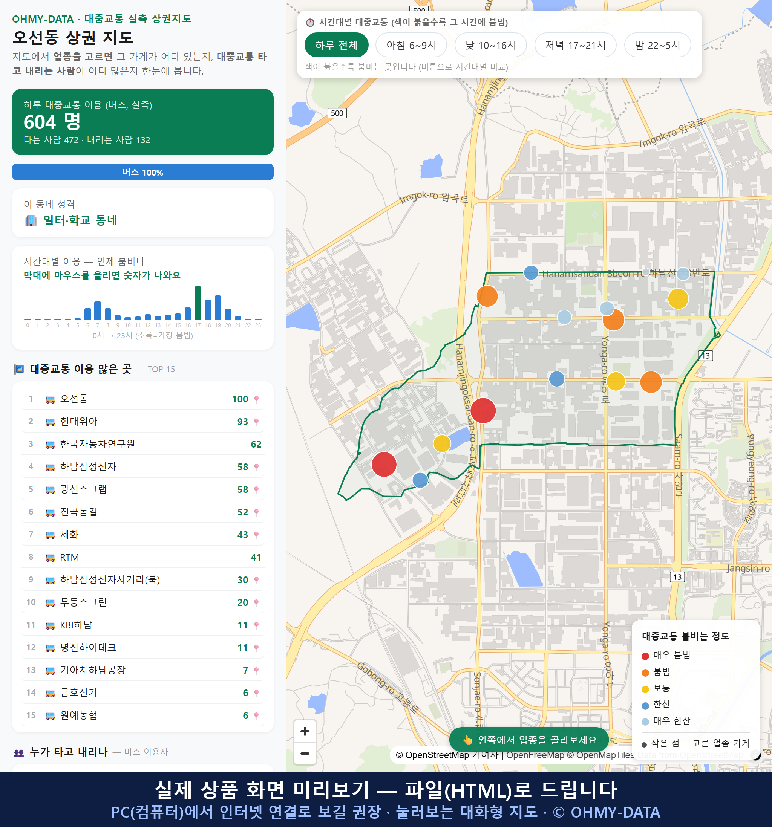The height and width of the screenshot is (827, 772).
Task: Click the 7시 bar in the hourly chart
Action: [x=97, y=311]
